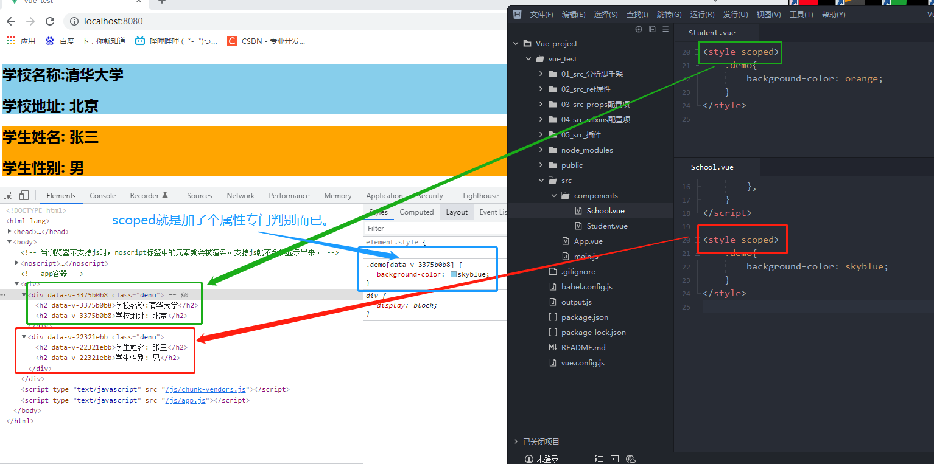Screen dimensions: 934x464
Task: Open the project panel hamburger menu icon
Action: coord(665,29)
